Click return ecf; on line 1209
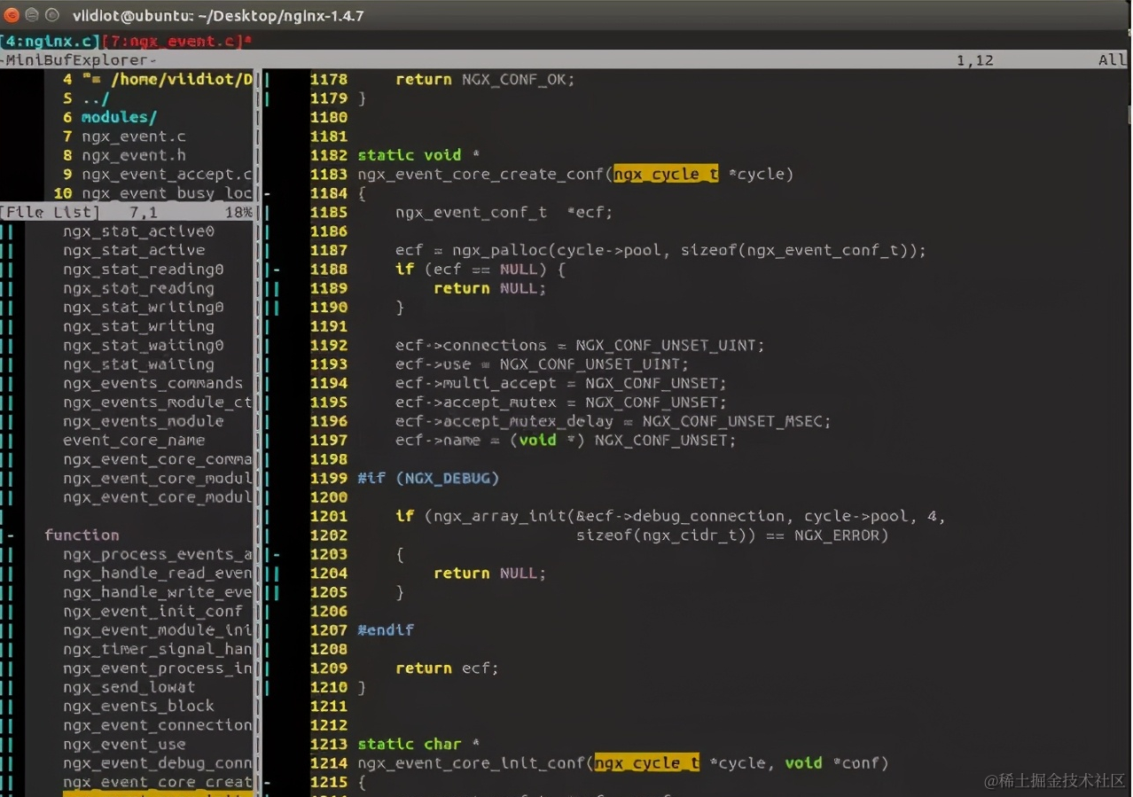 [x=447, y=668]
